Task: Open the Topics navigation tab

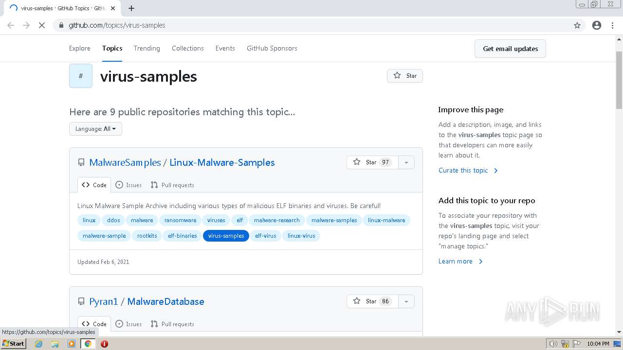Action: click(112, 48)
